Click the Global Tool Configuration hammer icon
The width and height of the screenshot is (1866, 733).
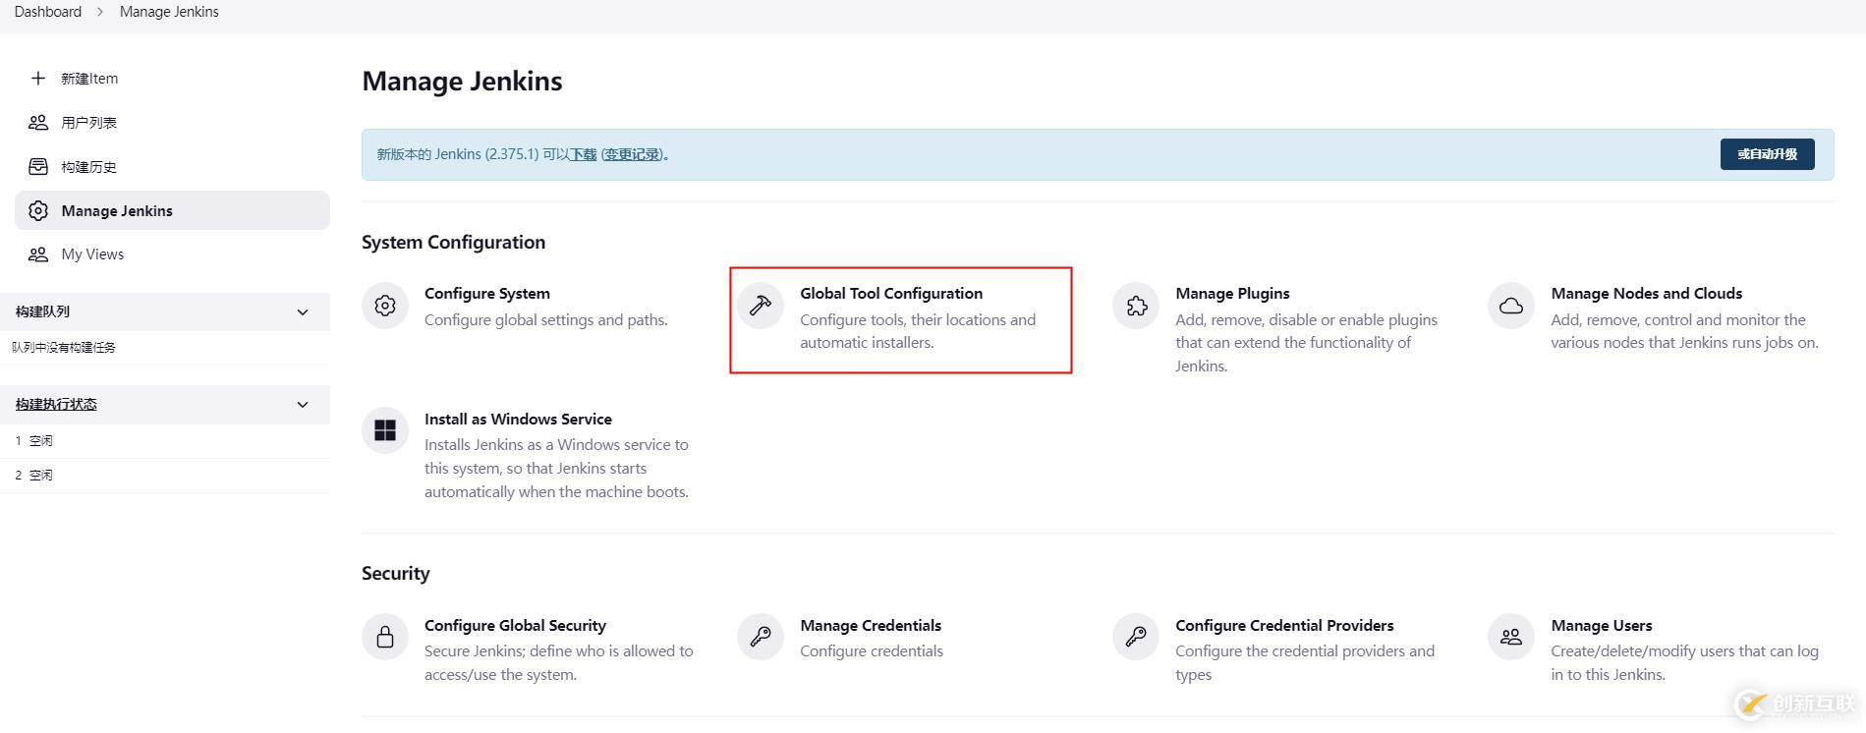pos(761,306)
